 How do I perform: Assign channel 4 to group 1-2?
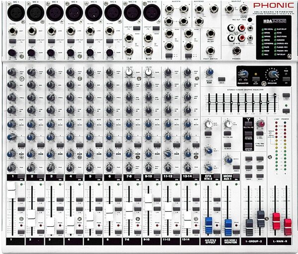(79, 199)
